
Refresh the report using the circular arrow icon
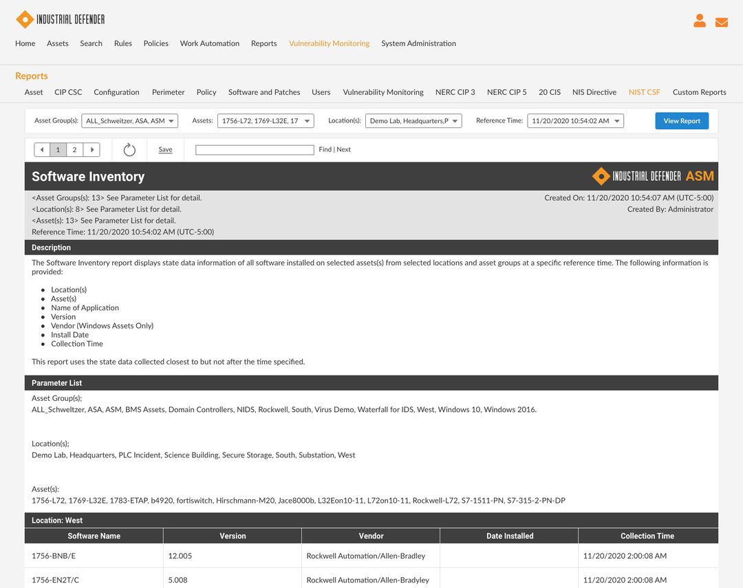click(129, 149)
